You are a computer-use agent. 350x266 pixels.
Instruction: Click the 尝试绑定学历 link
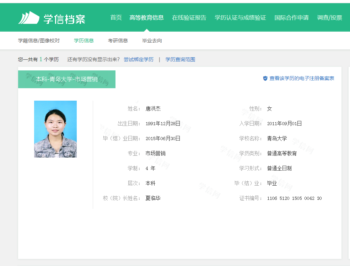tap(139, 59)
